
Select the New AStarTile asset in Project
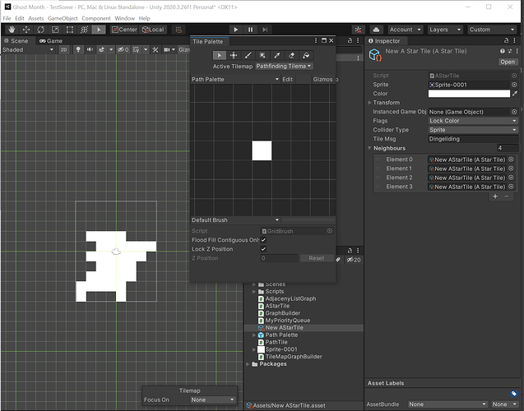284,327
